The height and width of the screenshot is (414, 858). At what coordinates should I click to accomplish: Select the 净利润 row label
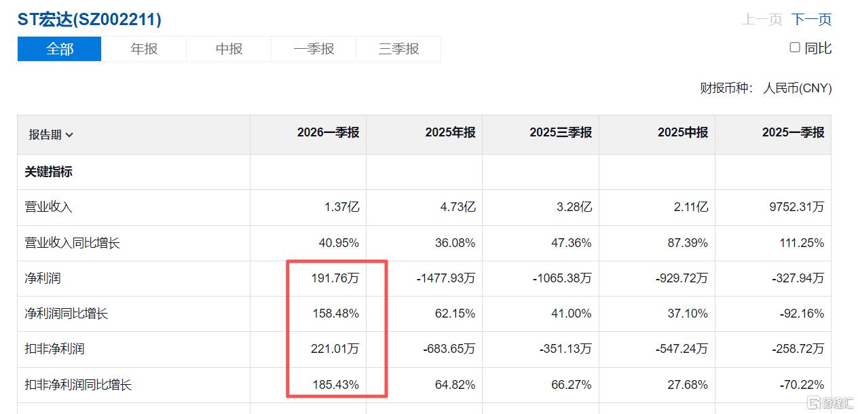[x=43, y=278]
